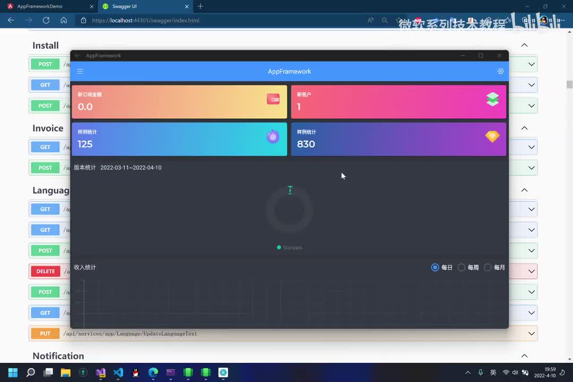This screenshot has height=382, width=573.
Task: Open Visual Studio Code from taskbar
Action: (x=118, y=372)
